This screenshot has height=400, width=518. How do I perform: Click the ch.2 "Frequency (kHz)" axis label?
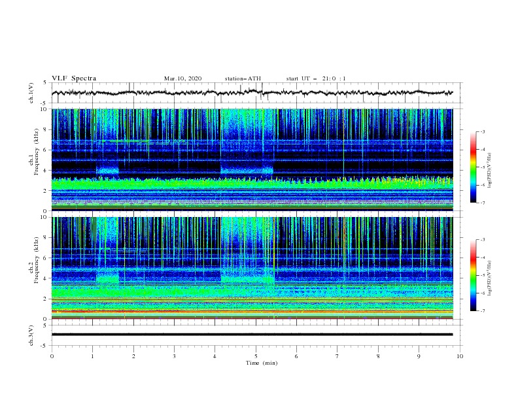coord(37,260)
